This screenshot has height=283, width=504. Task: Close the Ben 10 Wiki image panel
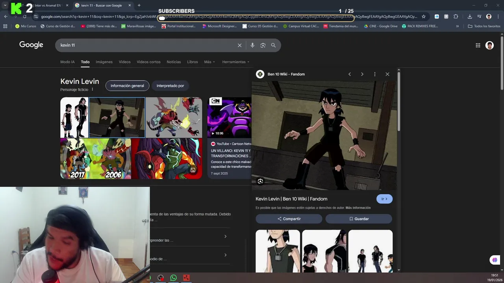[387, 74]
